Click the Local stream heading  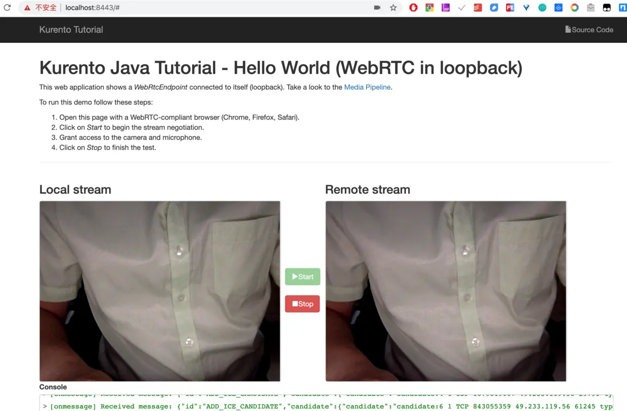tap(75, 190)
